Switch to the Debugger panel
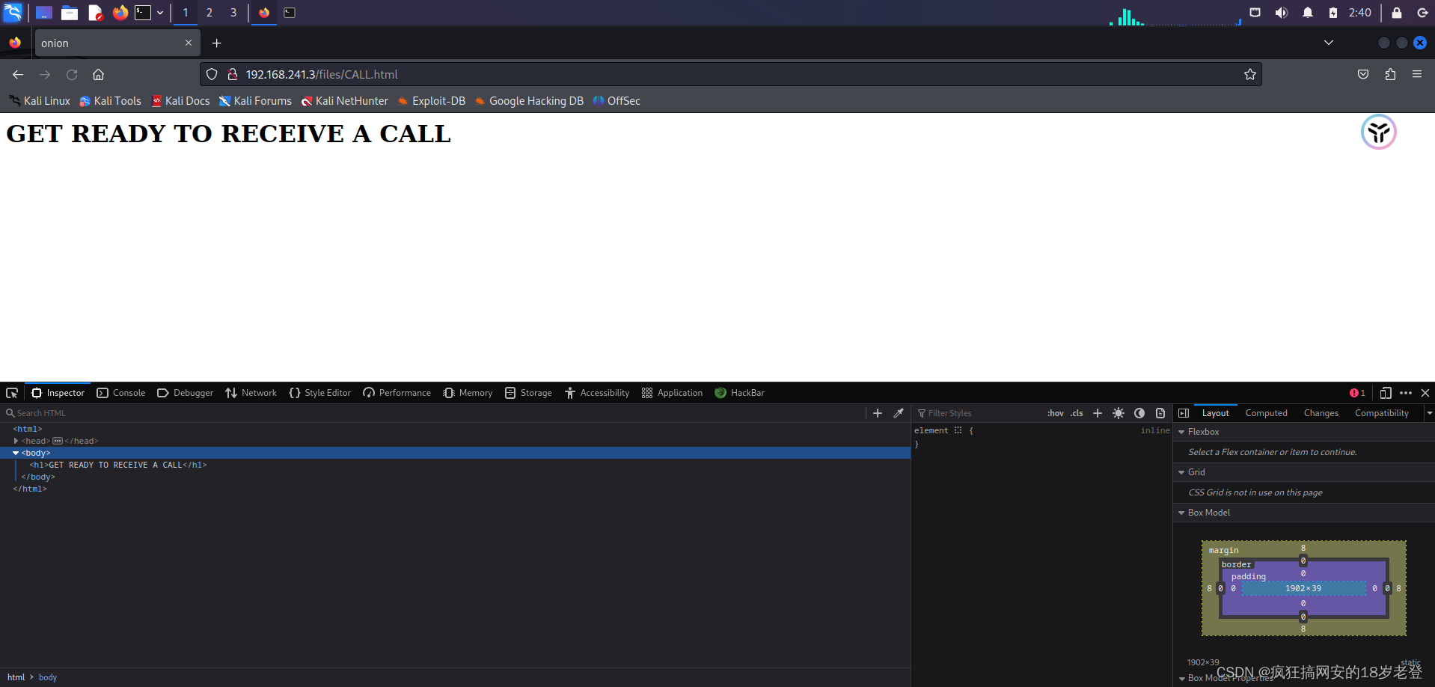The width and height of the screenshot is (1435, 687). 186,393
